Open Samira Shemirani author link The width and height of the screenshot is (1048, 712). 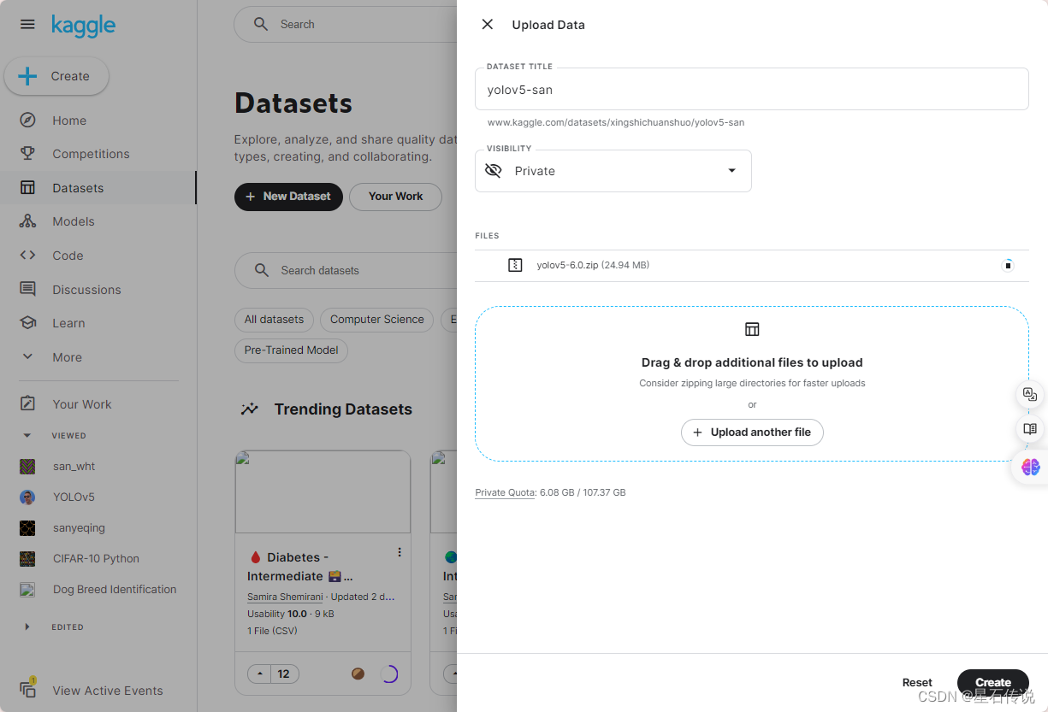click(285, 597)
